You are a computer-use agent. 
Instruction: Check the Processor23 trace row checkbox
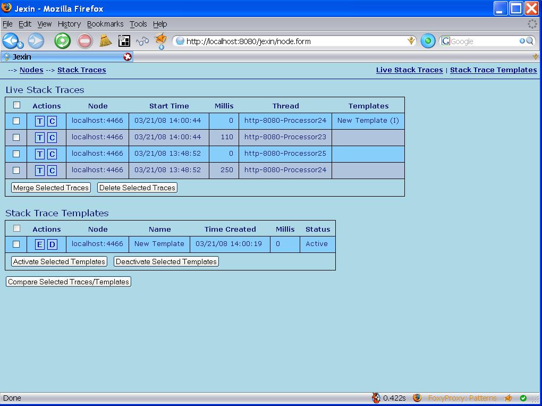16,137
